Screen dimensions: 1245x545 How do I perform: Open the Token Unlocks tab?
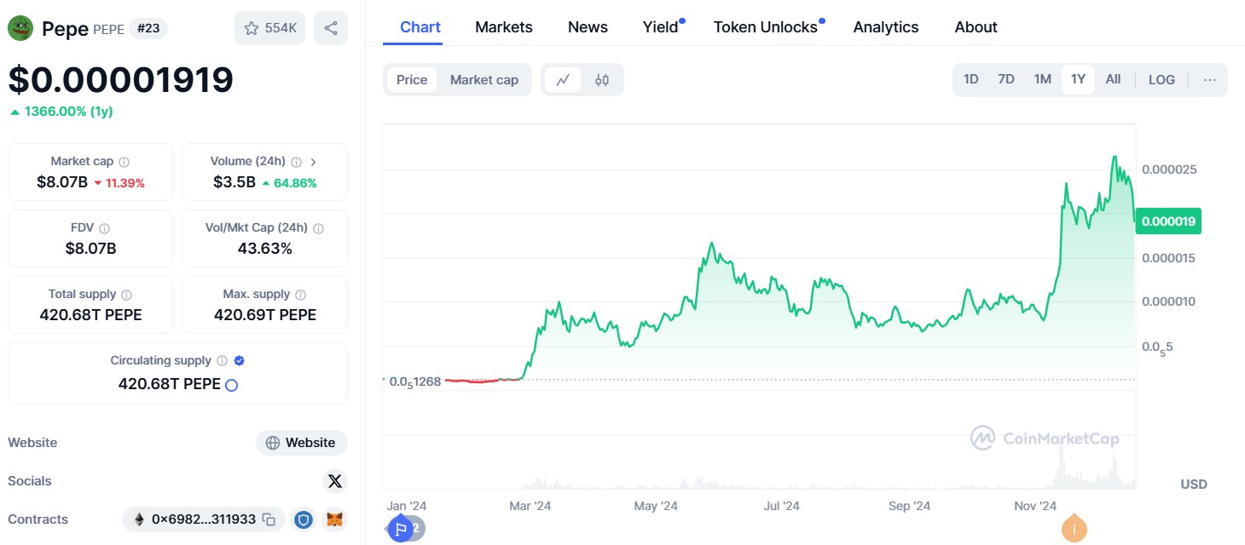(x=766, y=27)
